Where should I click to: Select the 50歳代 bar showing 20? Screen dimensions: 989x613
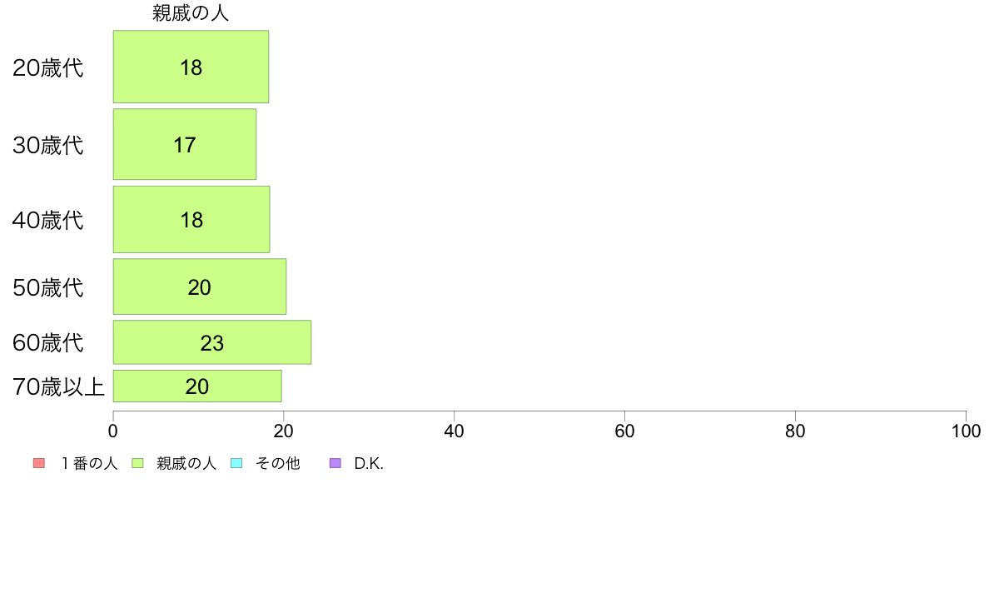coord(200,287)
